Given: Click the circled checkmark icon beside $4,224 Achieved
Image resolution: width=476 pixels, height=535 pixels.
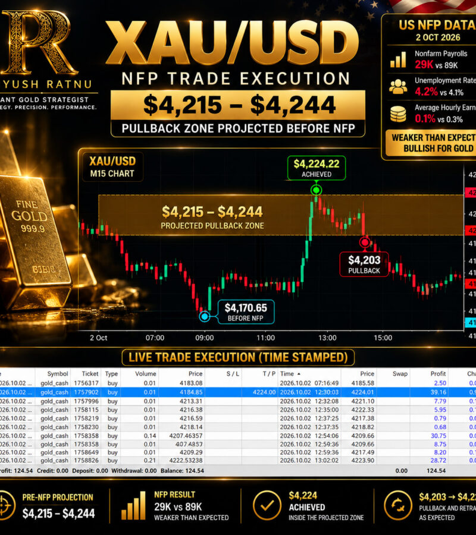Looking at the screenshot, I should pyautogui.click(x=267, y=506).
